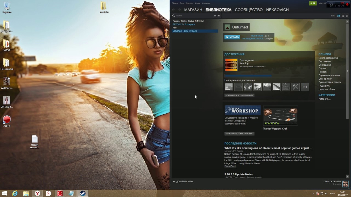Select the GaMeS archive on desktop
351x197 pixels.
[x=7, y=45]
